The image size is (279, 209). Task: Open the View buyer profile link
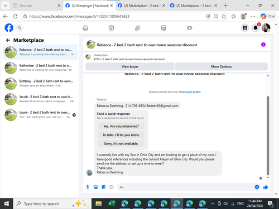(190, 92)
